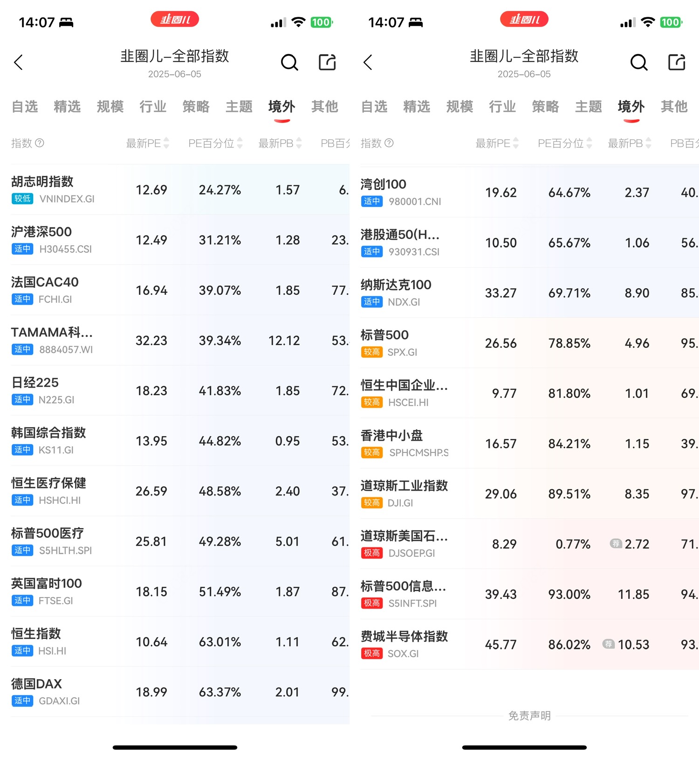Tap share icon in left screen
This screenshot has height=757, width=699.
click(x=327, y=62)
